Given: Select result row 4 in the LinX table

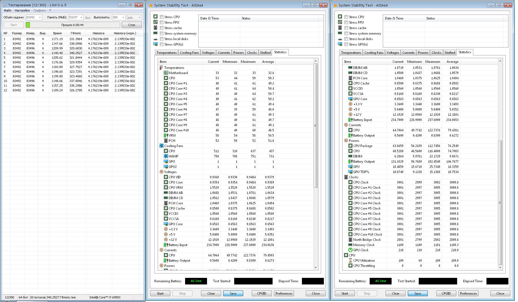Looking at the screenshot, I should 71,53.
